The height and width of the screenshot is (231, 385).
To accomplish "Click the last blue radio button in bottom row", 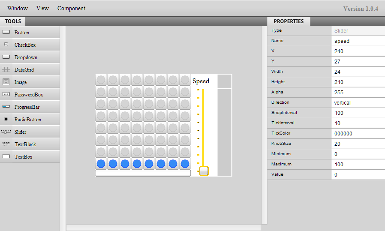I will pyautogui.click(x=185, y=164).
